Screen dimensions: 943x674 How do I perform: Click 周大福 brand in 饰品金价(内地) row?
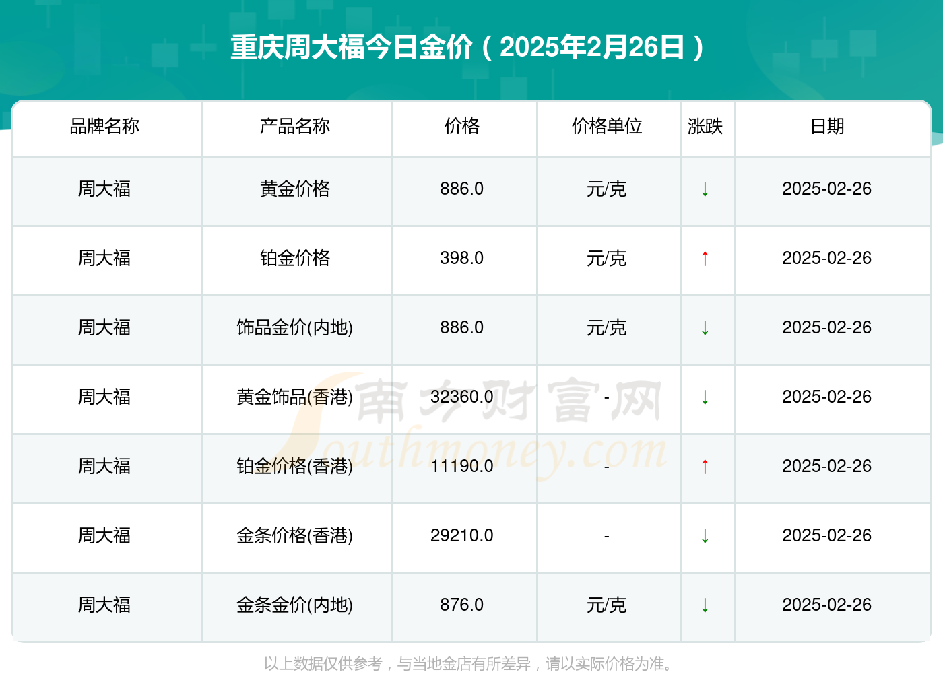click(x=104, y=328)
